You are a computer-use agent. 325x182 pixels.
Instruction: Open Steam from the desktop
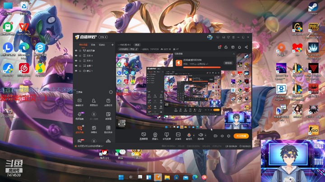[313, 8]
